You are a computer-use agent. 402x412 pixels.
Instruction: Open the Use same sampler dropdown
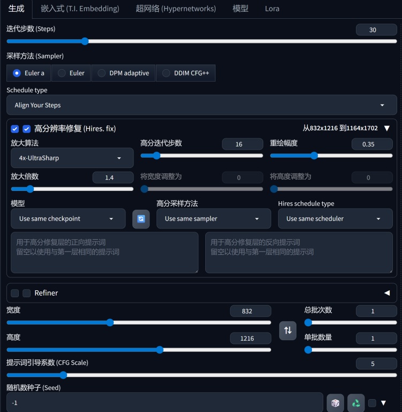(214, 219)
